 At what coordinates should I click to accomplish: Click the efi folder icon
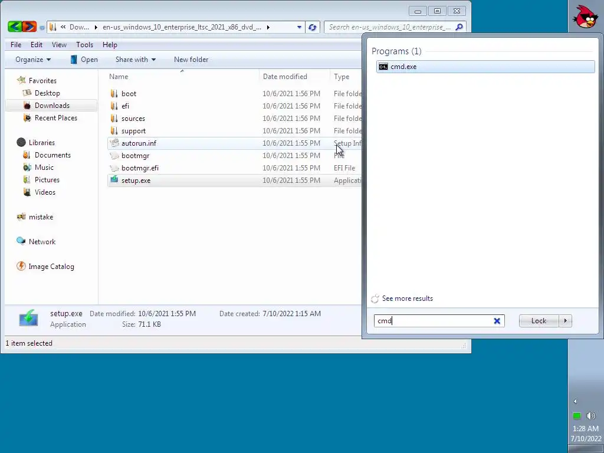point(114,106)
